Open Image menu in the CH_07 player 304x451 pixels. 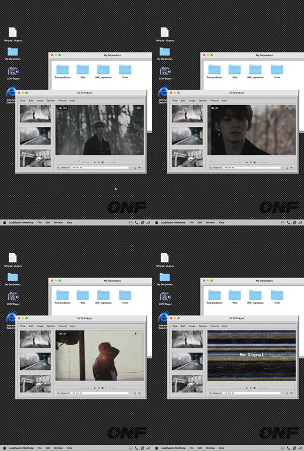[x=40, y=326]
